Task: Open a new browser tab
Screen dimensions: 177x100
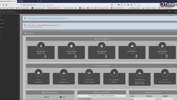Action: (x=41, y=1)
